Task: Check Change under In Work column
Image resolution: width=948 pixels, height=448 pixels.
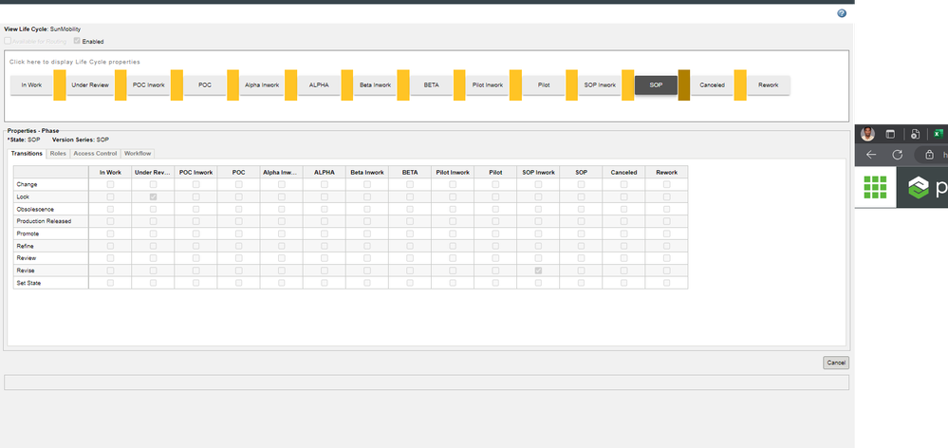Action: tap(110, 184)
